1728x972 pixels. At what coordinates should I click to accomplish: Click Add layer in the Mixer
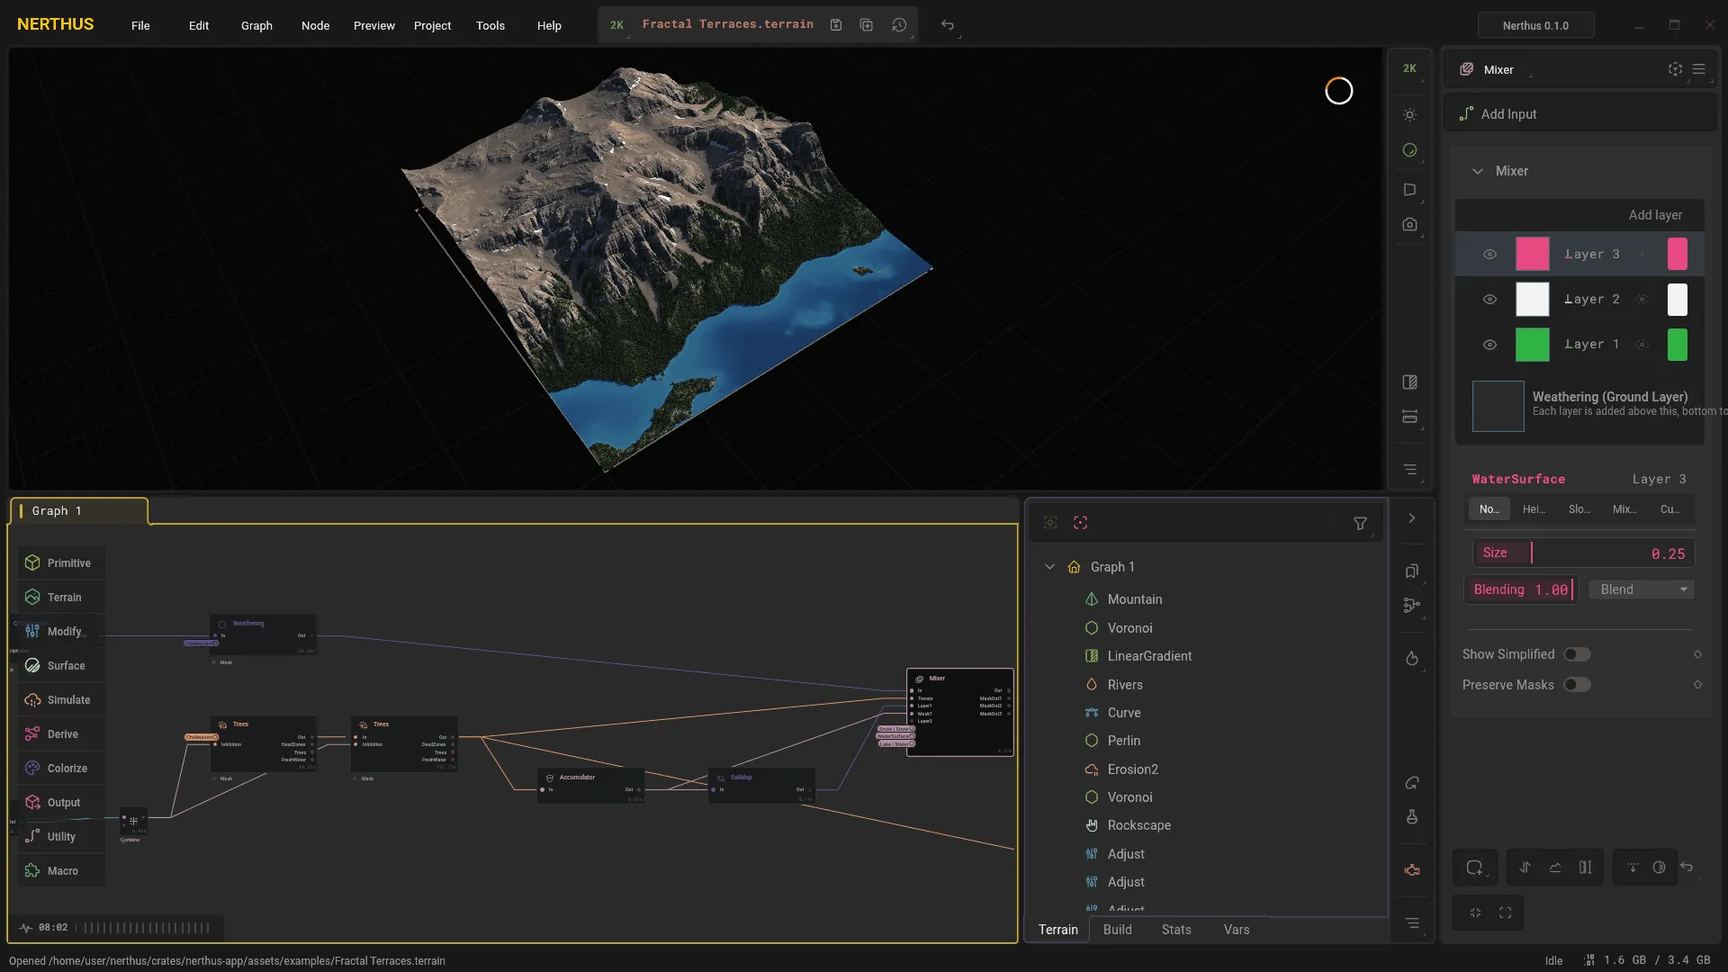tap(1654, 215)
